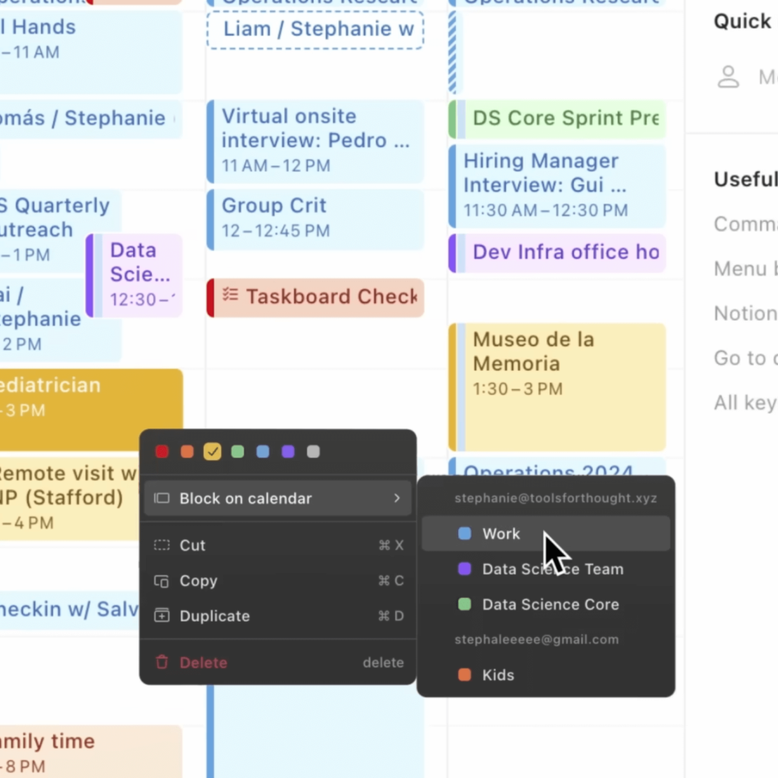Open Dev Infra office hours event
Image resolution: width=778 pixels, height=778 pixels.
click(557, 253)
